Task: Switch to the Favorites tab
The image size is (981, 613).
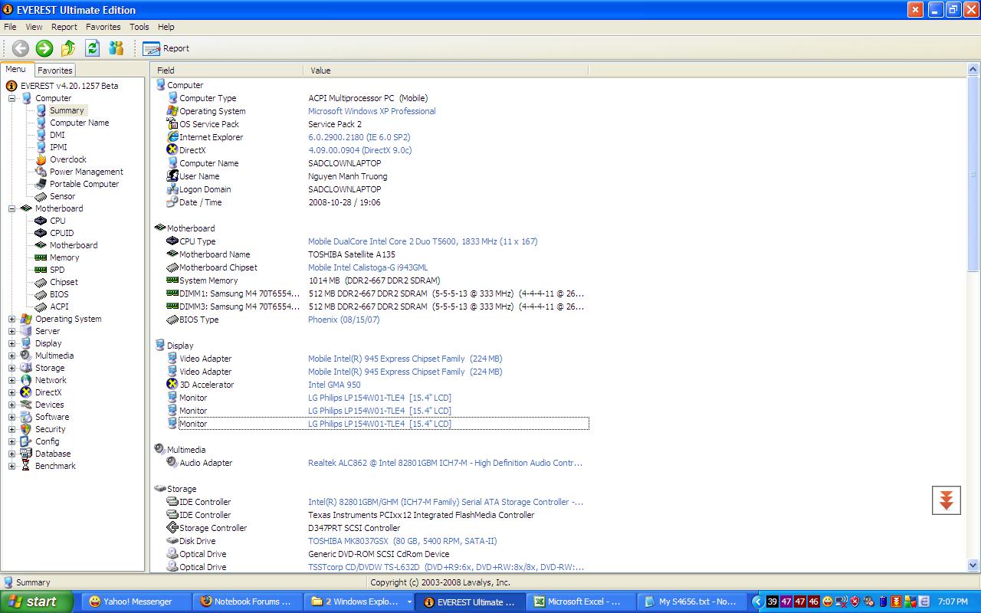Action: pos(54,70)
